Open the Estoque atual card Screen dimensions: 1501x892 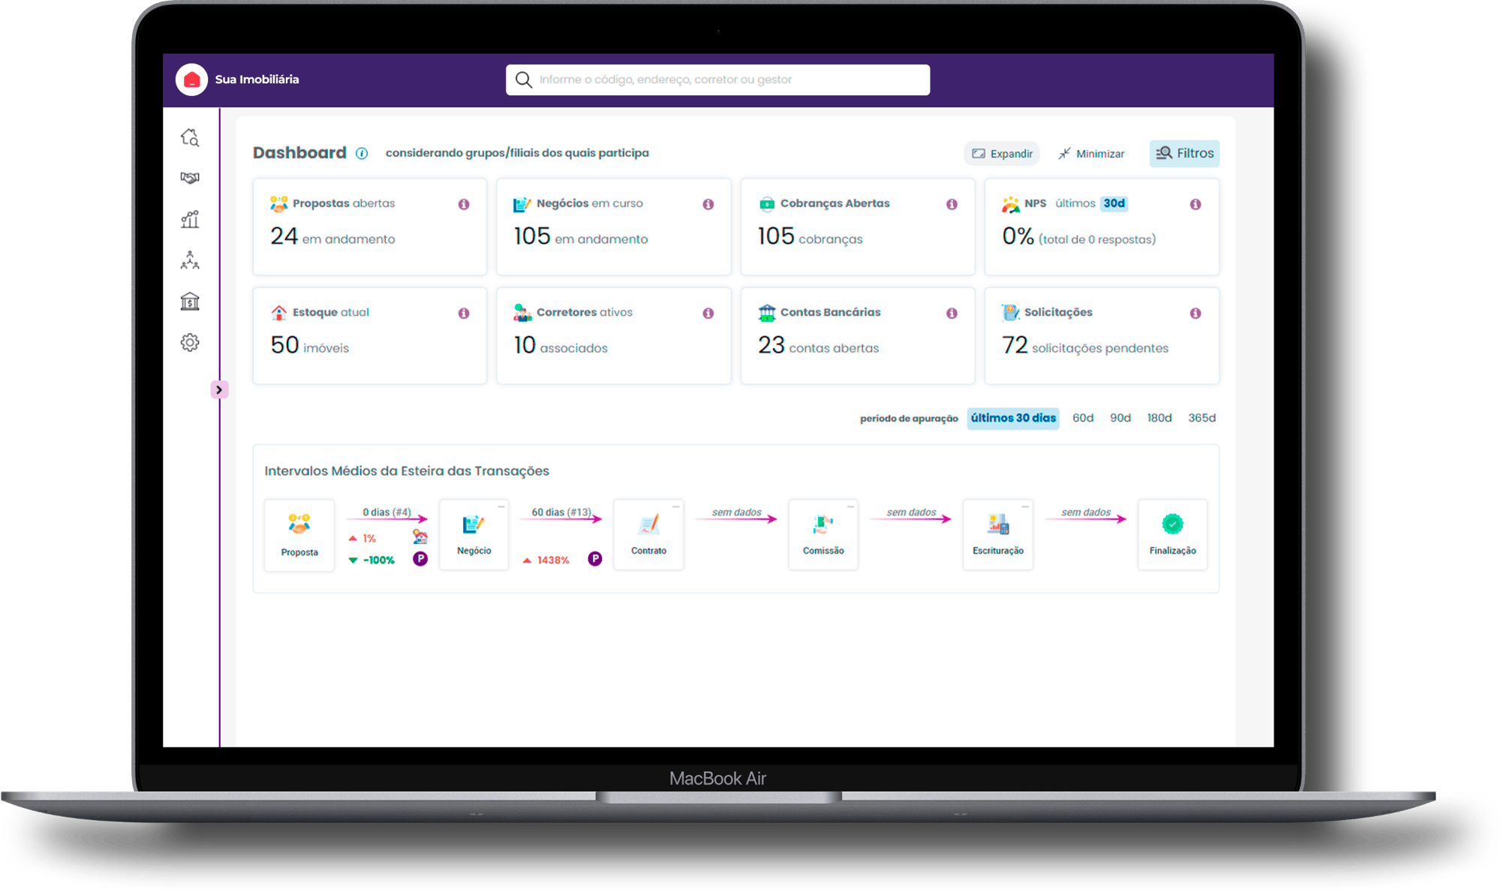tap(370, 335)
